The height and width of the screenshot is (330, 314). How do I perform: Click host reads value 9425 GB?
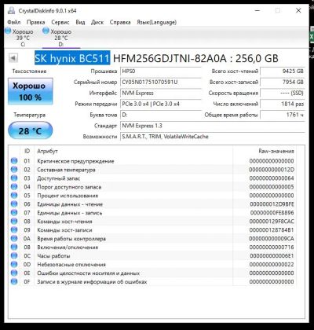click(283, 71)
